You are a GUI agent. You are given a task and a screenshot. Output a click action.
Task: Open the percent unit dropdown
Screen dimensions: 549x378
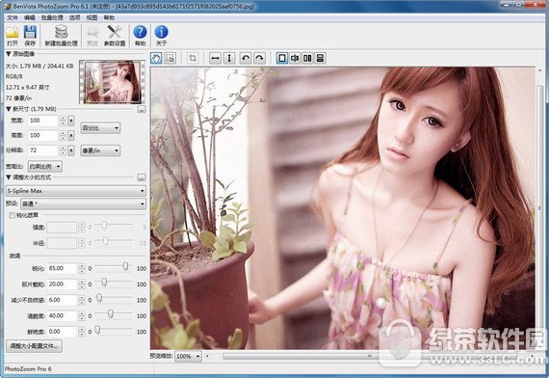click(100, 128)
